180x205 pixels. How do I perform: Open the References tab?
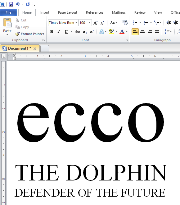point(95,12)
